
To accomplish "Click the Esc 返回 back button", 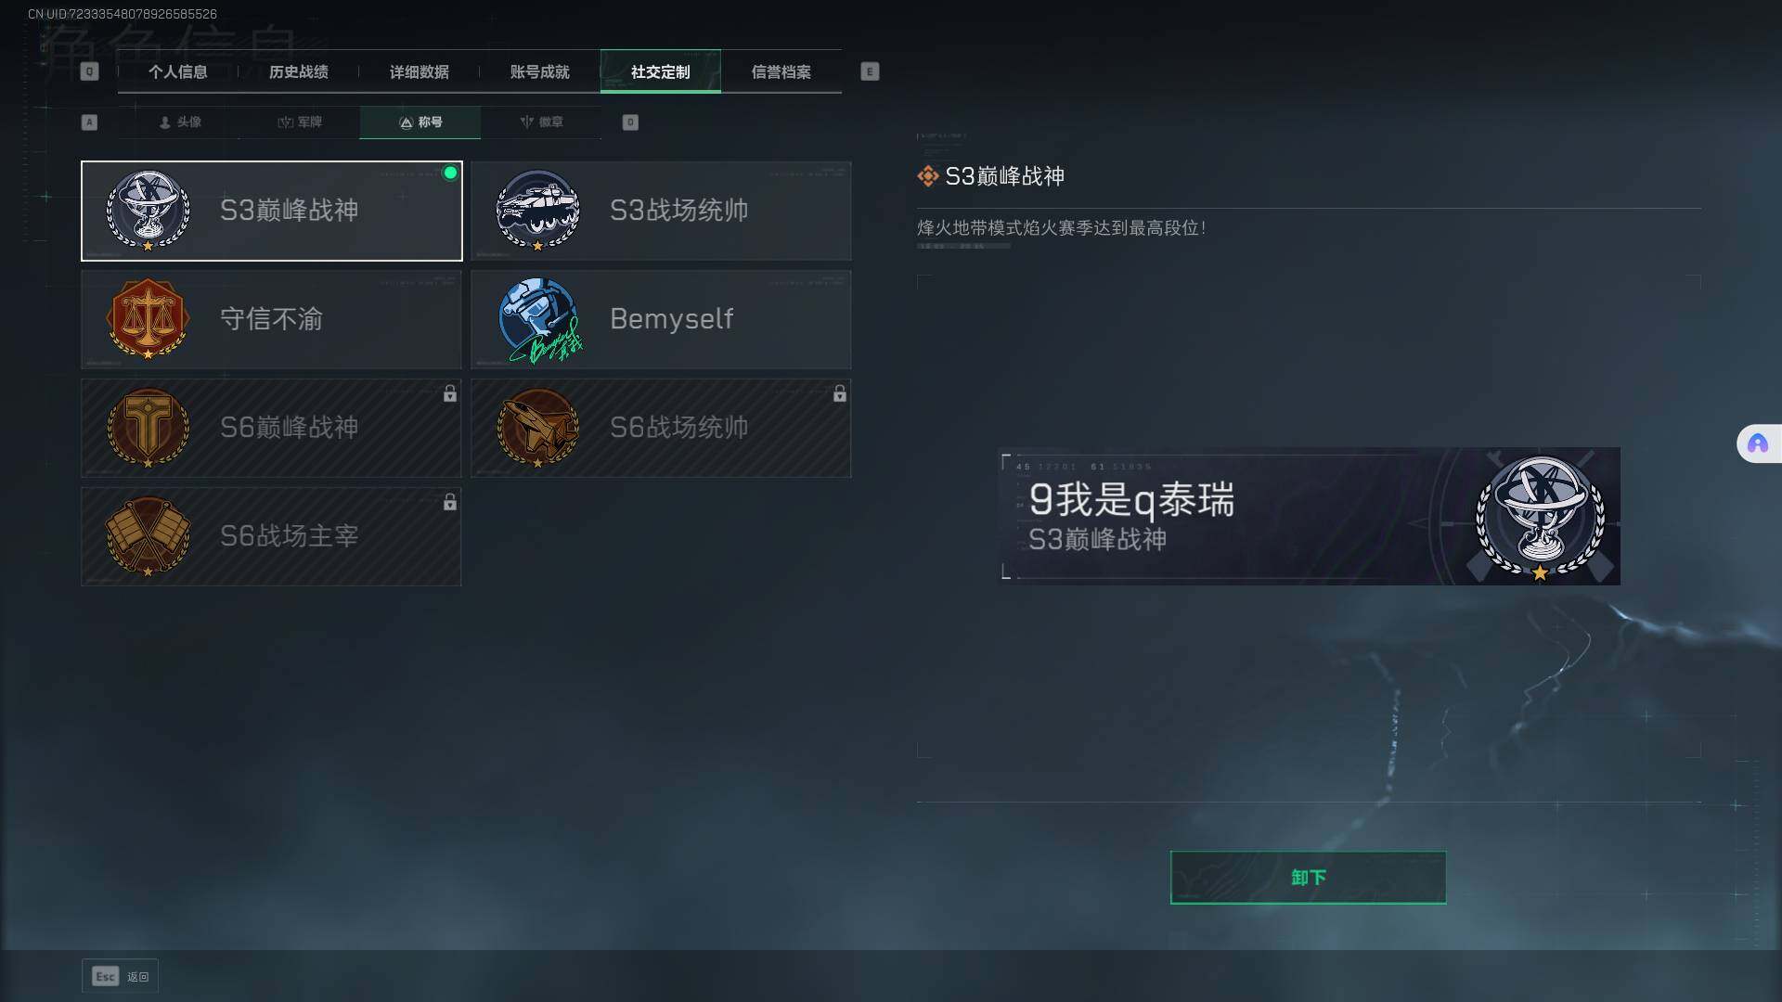I will pos(121,976).
